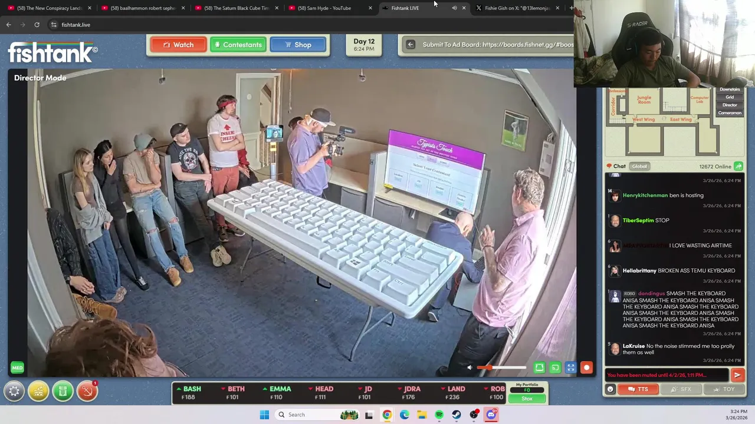Click username Hellabrittany in chat
Screen dimensions: 755x424
(x=639, y=271)
